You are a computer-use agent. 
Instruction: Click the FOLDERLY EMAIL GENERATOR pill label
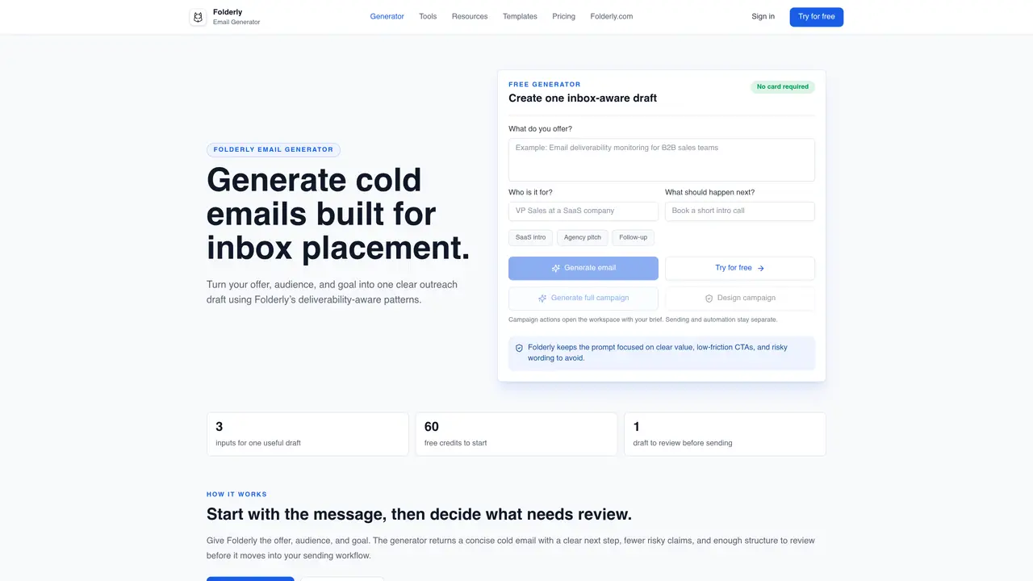[x=274, y=150]
